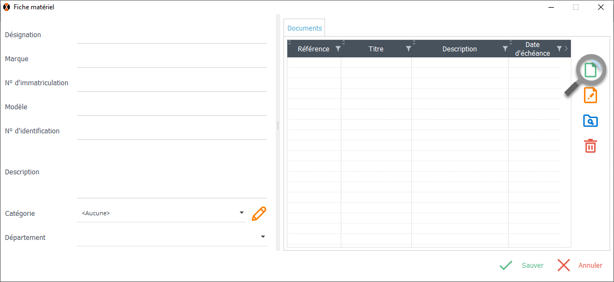The height and width of the screenshot is (282, 614).
Task: Click the red trash delete icon
Action: [x=591, y=146]
